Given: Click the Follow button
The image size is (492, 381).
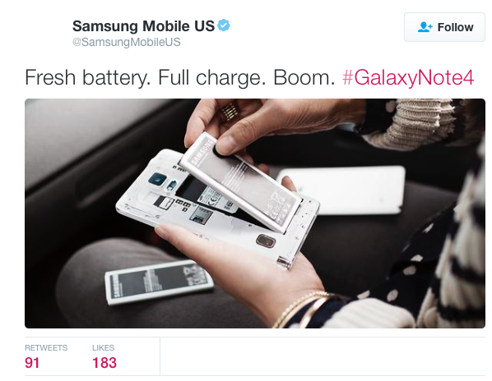Looking at the screenshot, I should point(444,27).
